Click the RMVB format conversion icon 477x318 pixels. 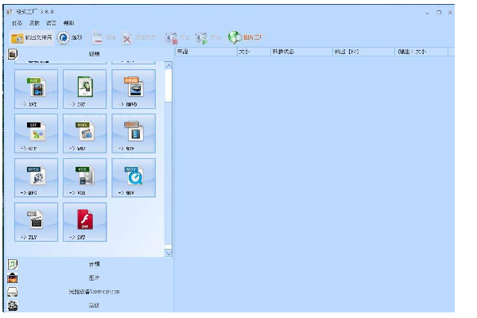coord(133,88)
